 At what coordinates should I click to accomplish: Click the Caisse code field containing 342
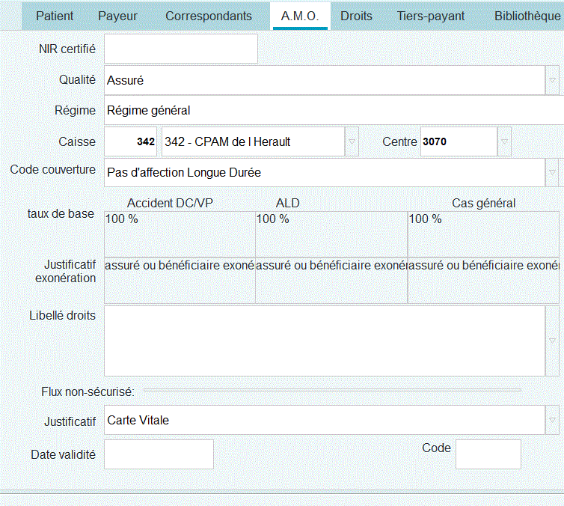pos(131,141)
